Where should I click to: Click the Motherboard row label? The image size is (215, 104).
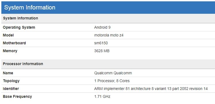[x=14, y=43]
